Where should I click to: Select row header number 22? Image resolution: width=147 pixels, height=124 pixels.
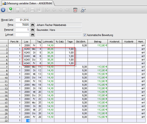(4, 120)
